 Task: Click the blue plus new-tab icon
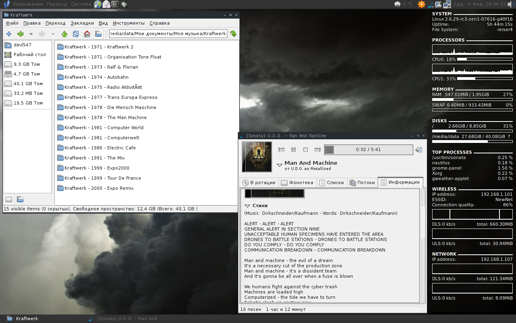[x=9, y=34]
